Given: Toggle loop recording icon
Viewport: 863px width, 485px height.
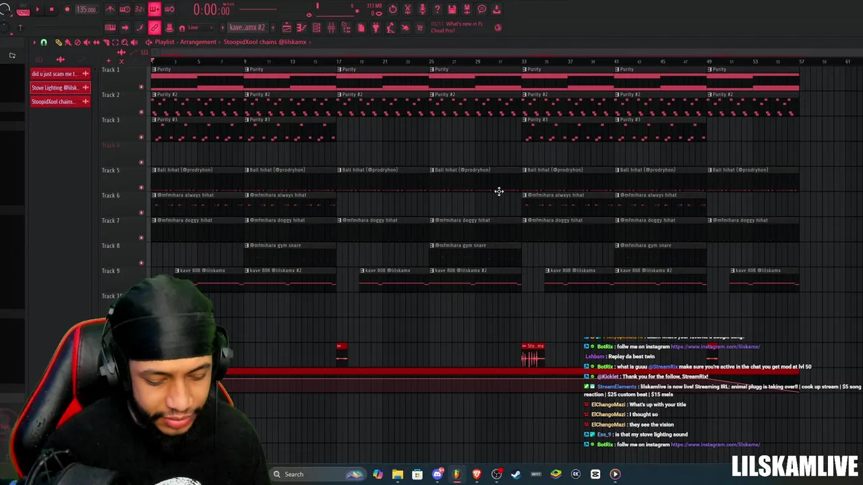Looking at the screenshot, I should click(x=169, y=9).
